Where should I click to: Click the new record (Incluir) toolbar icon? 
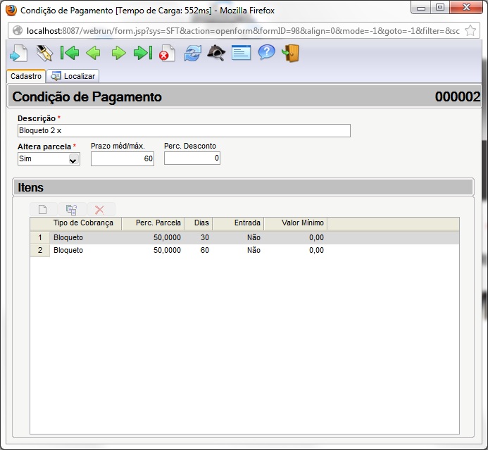pyautogui.click(x=19, y=53)
